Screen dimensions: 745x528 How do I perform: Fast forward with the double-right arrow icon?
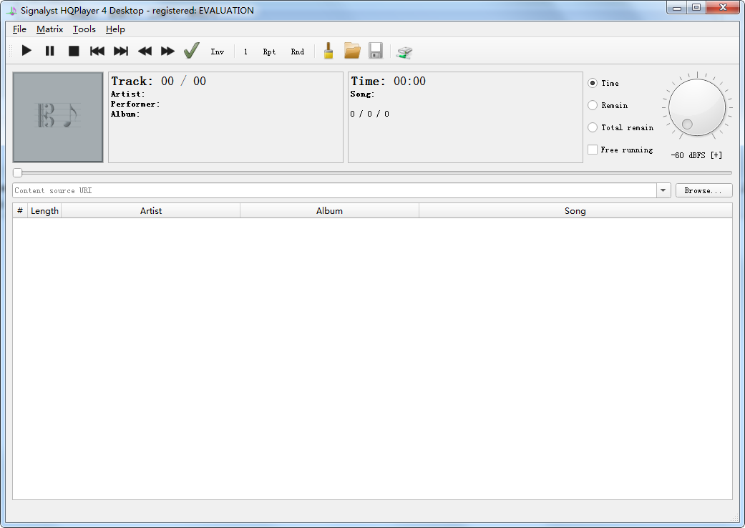click(167, 51)
